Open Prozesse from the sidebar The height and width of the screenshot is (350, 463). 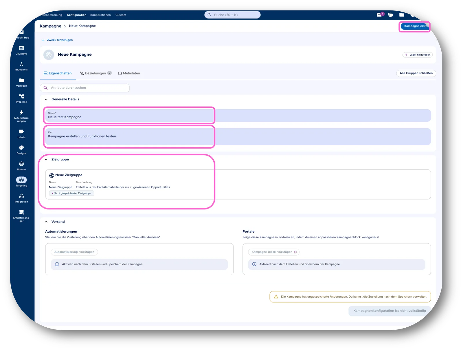click(x=21, y=98)
